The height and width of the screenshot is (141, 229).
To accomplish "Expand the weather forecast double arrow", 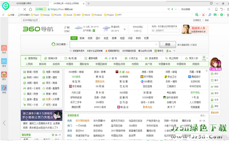I will (x=124, y=29).
